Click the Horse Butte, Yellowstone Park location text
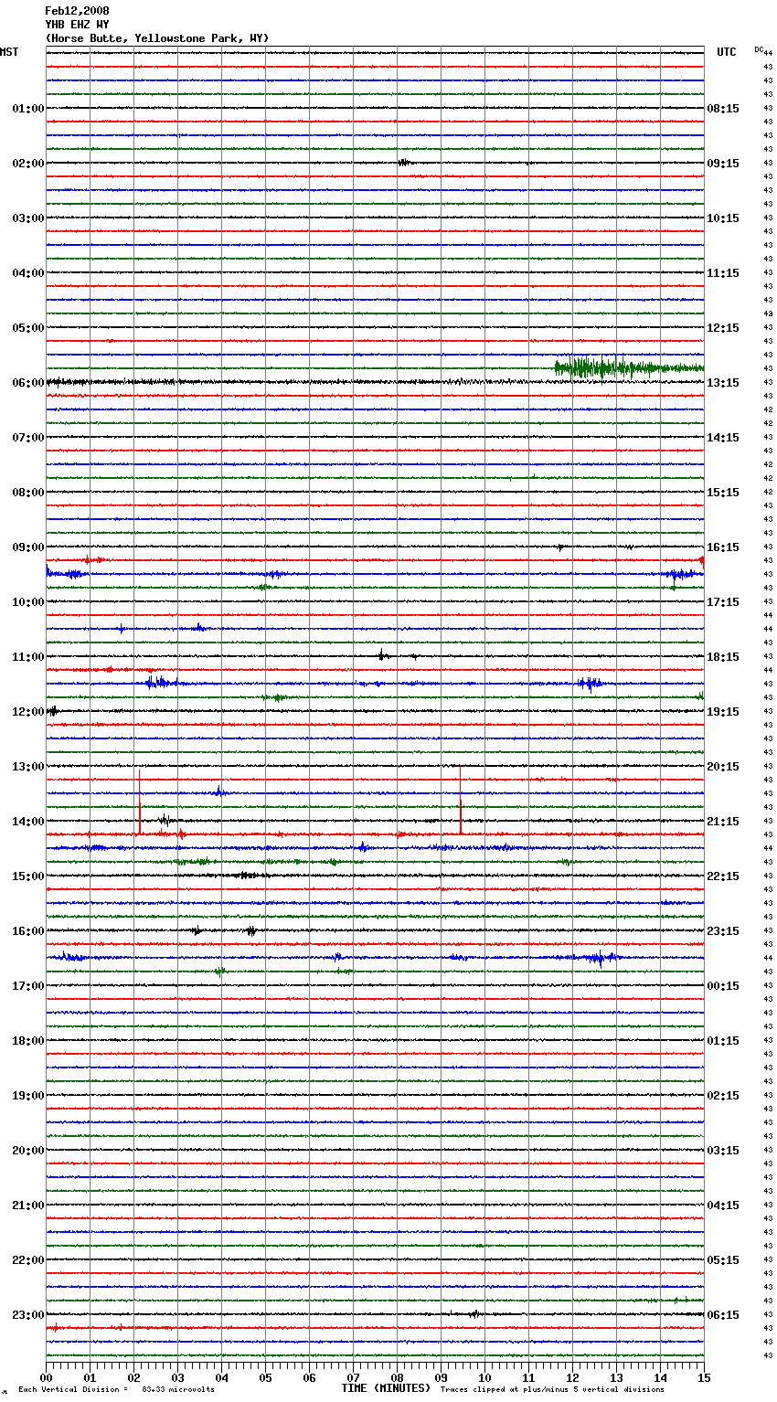This screenshot has height=1402, width=777. (x=157, y=38)
